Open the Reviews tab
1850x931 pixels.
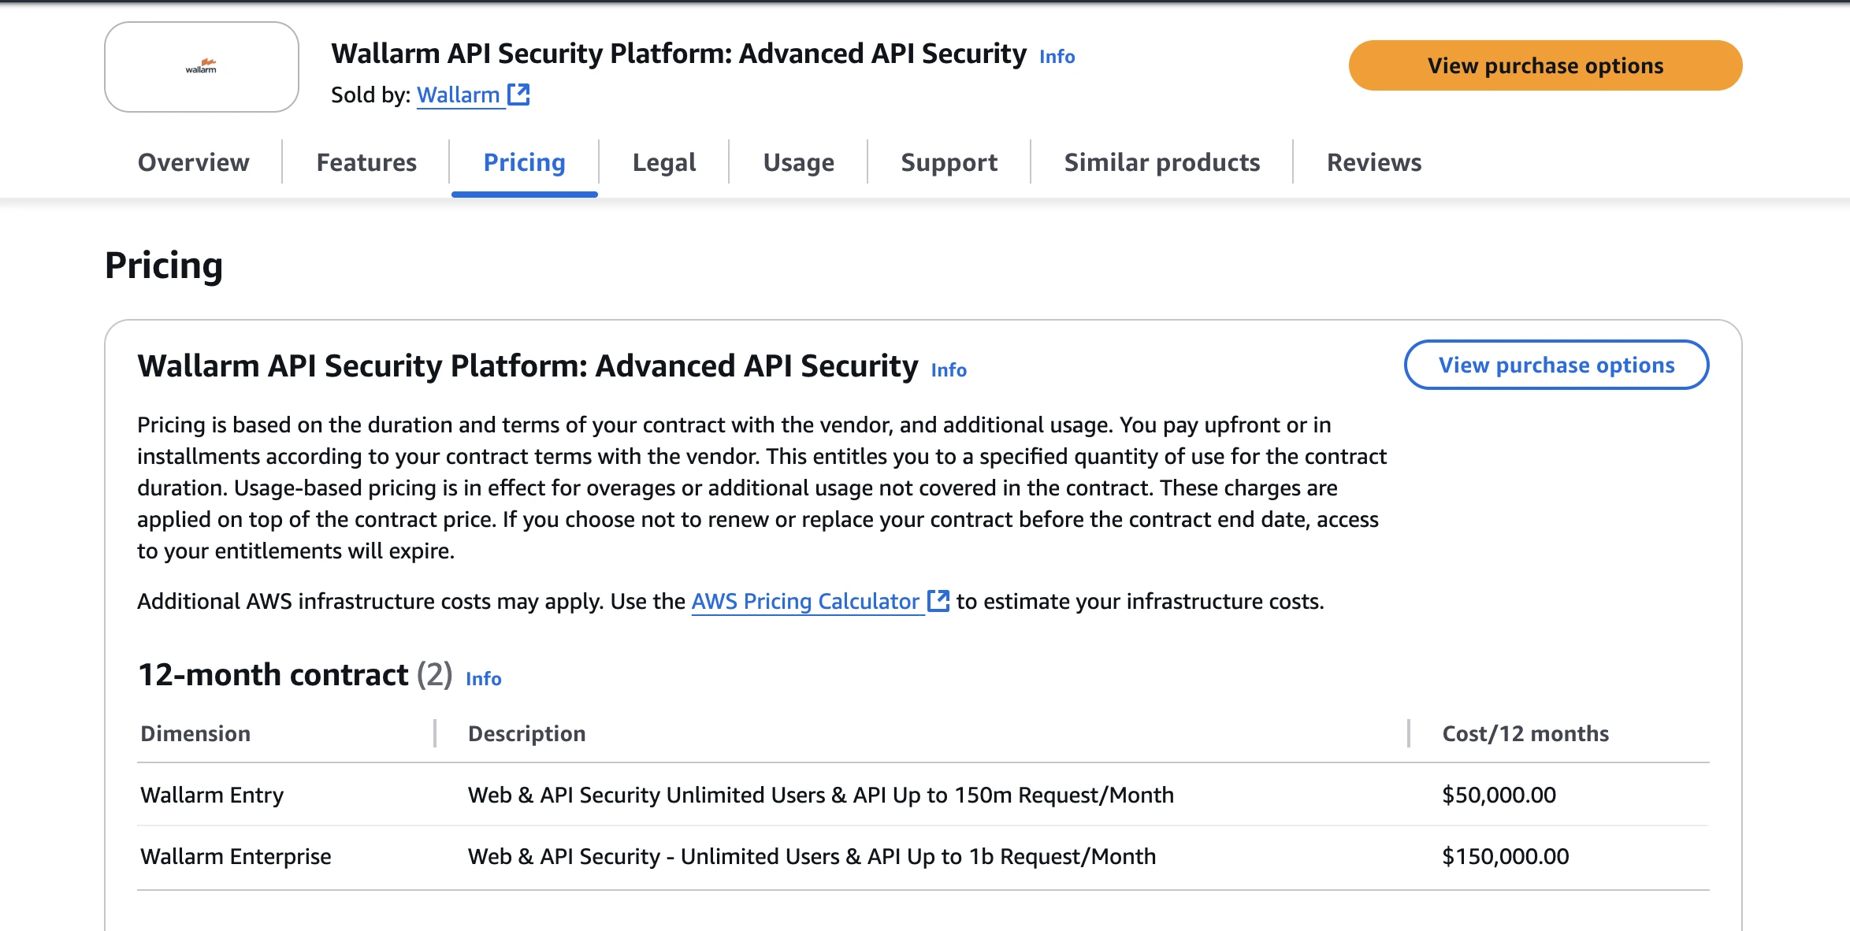[1374, 162]
